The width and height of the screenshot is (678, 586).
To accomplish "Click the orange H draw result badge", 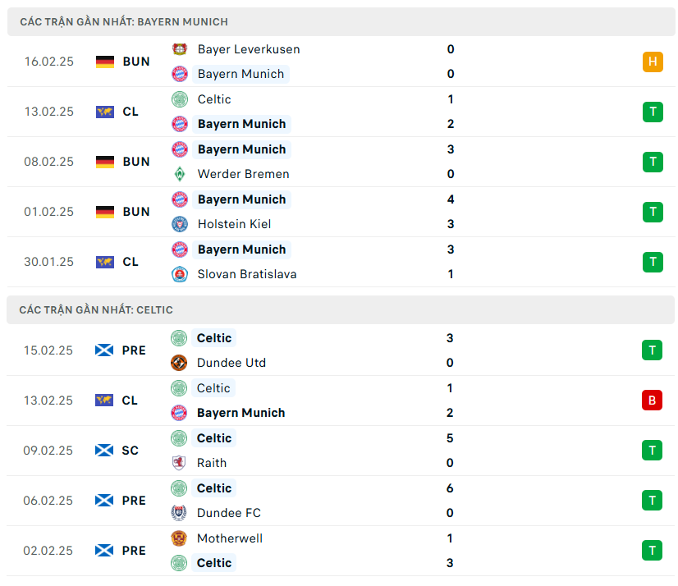I will point(653,62).
